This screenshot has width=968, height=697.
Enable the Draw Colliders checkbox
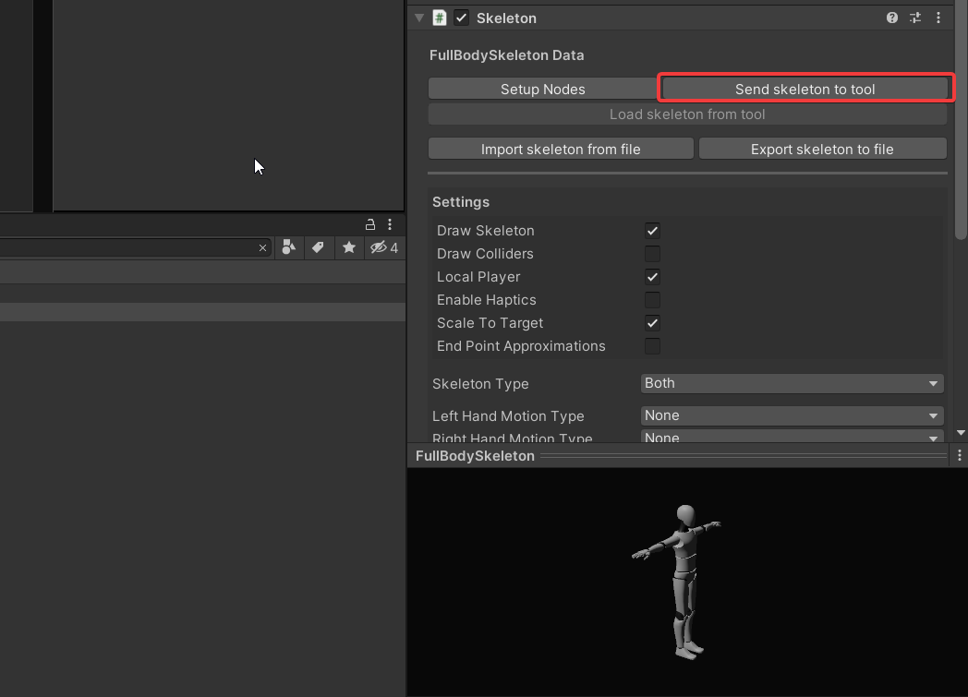(652, 254)
